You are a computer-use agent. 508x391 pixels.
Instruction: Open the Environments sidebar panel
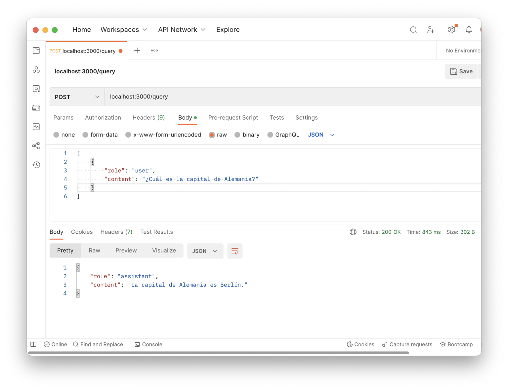36,69
